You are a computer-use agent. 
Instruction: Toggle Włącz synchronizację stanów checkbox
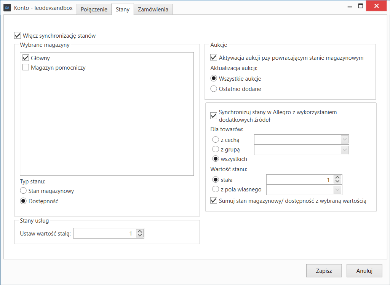pos(18,35)
